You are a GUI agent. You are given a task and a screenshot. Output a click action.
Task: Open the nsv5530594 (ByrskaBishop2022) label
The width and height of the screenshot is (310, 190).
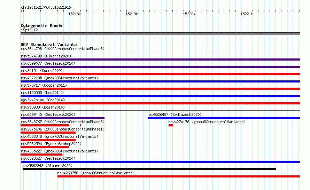click(x=51, y=144)
